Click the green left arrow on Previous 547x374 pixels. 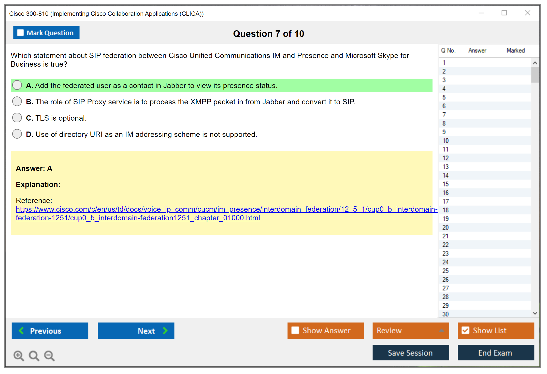21,330
